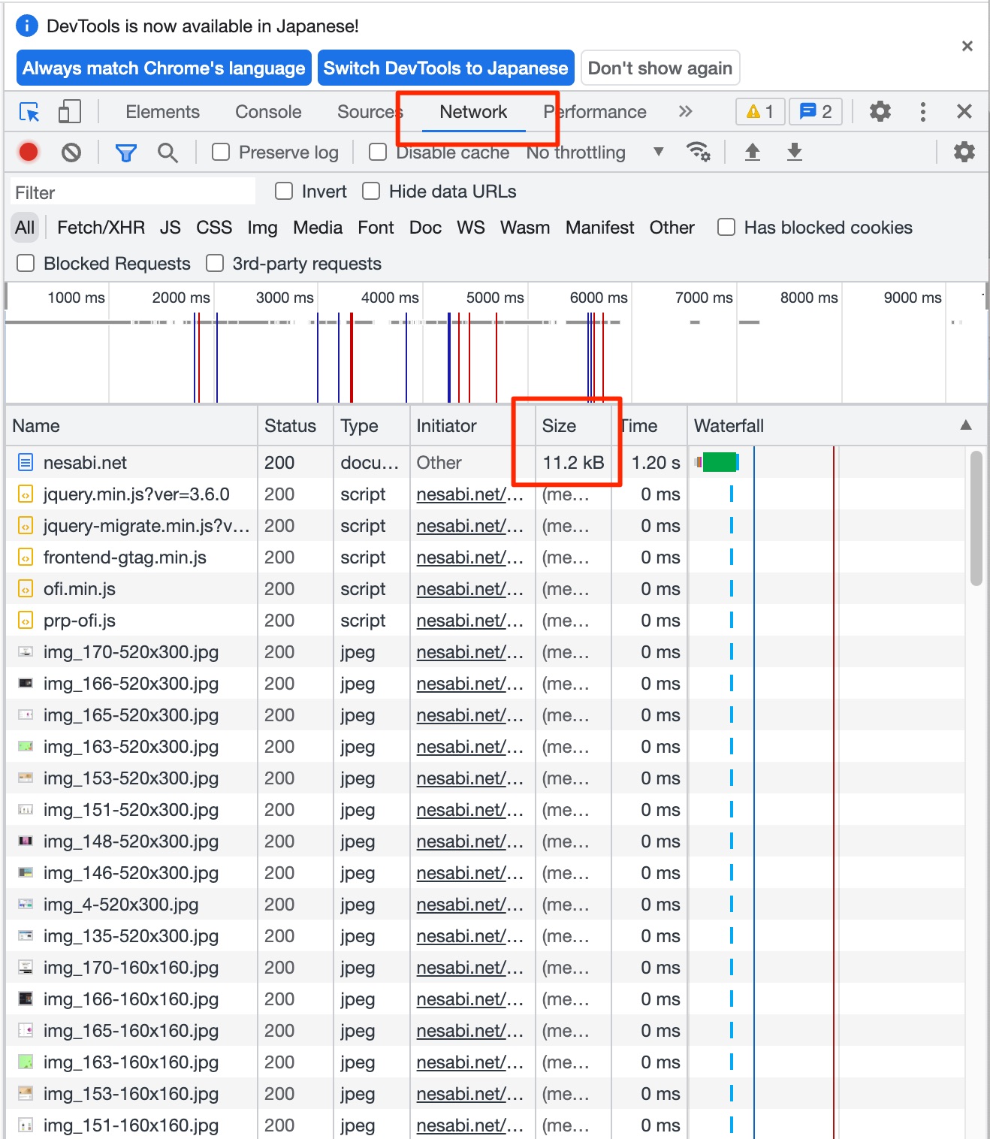The height and width of the screenshot is (1139, 990).
Task: Toggle device toolbar mode
Action: tap(69, 111)
